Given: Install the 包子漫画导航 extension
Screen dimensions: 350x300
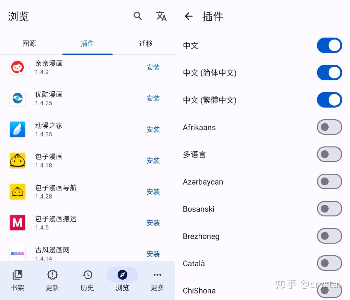Looking at the screenshot, I should (153, 191).
